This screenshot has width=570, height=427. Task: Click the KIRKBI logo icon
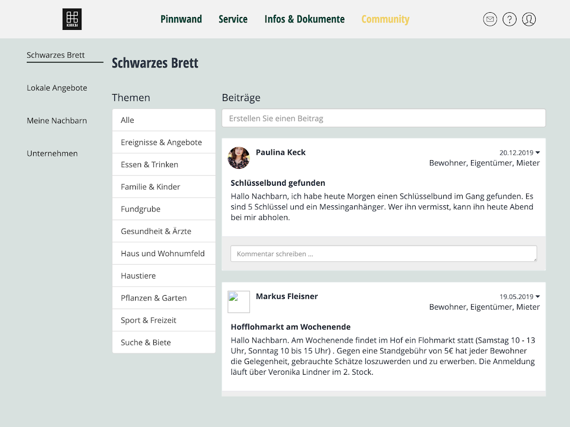(x=72, y=19)
